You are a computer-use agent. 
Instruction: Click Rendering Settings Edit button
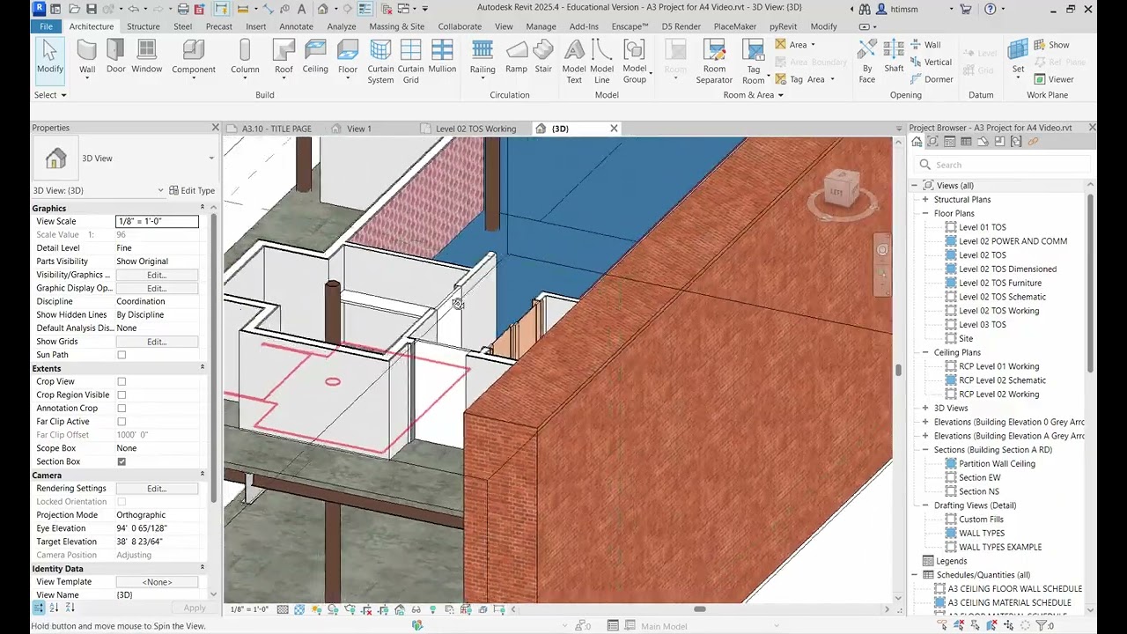157,489
